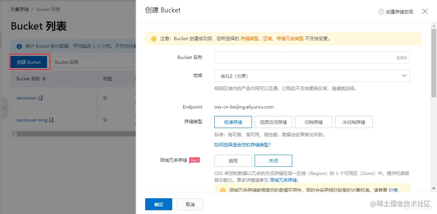Click the horizontal scrollbar under bucket table
The height and width of the screenshot is (214, 437).
pos(76,134)
